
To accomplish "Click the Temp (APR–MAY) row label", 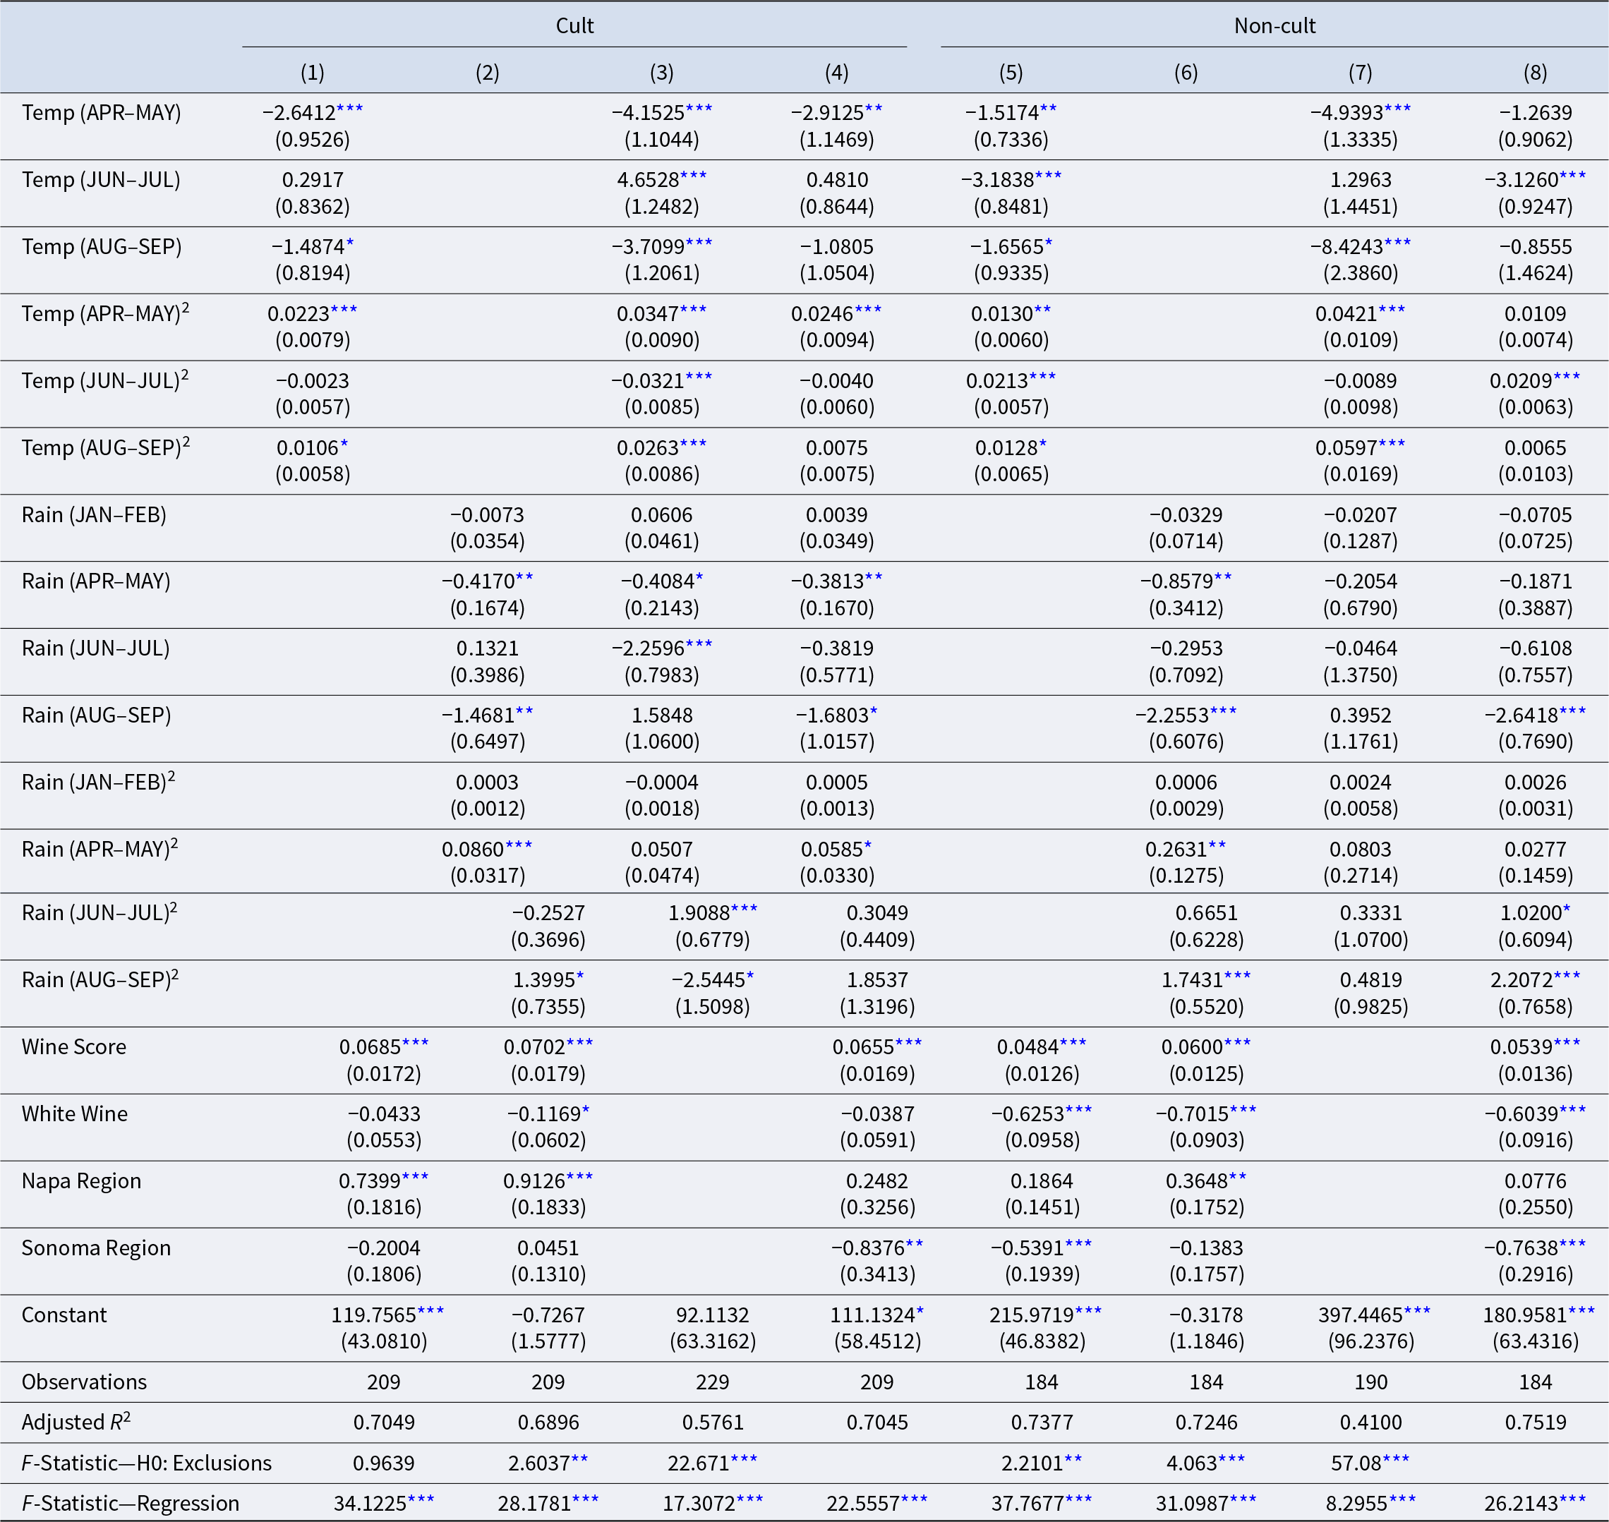I will pos(102,113).
